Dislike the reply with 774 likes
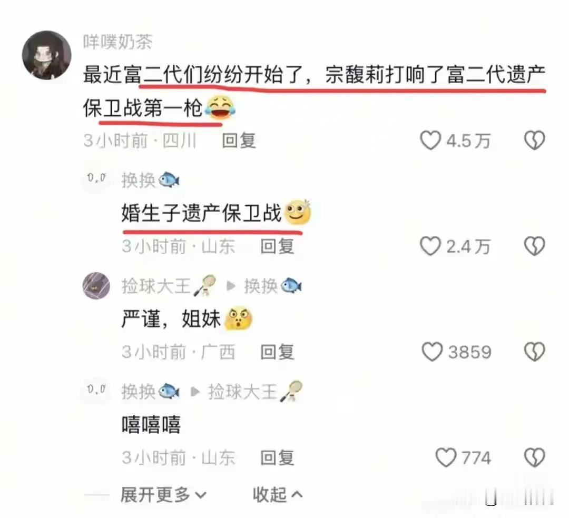The width and height of the screenshot is (569, 518). (535, 457)
